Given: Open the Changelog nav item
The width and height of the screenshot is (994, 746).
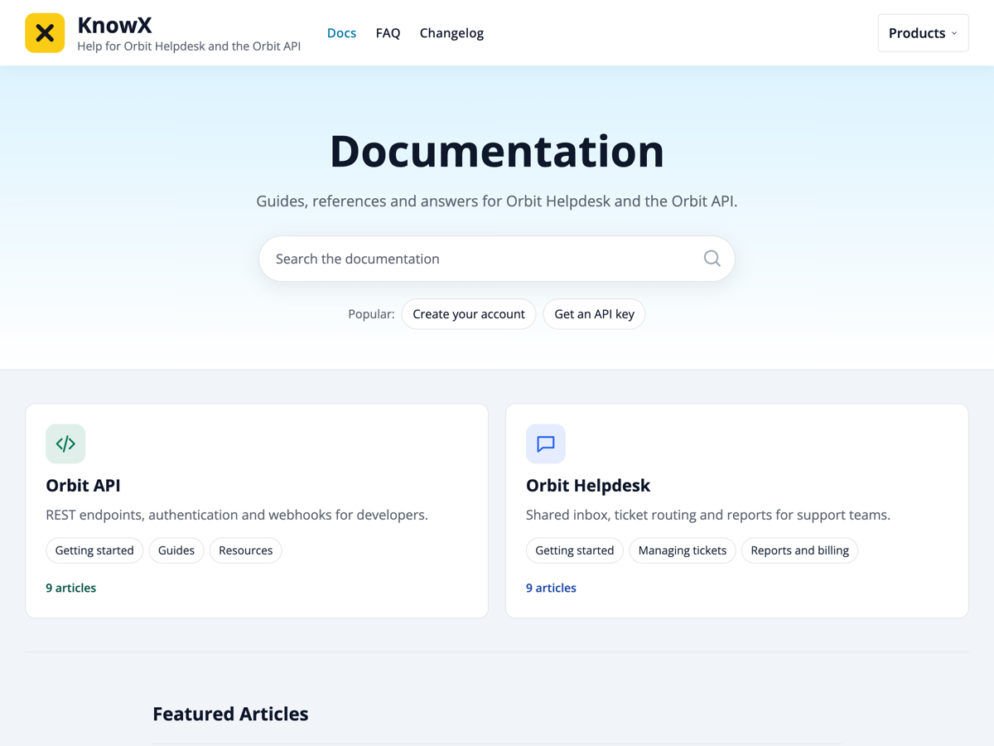Looking at the screenshot, I should point(451,33).
